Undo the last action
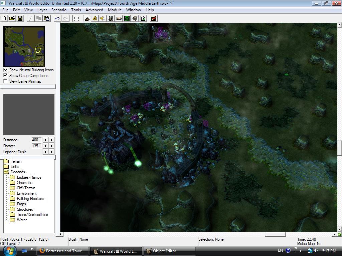This screenshot has width=342, height=256. 57,19
